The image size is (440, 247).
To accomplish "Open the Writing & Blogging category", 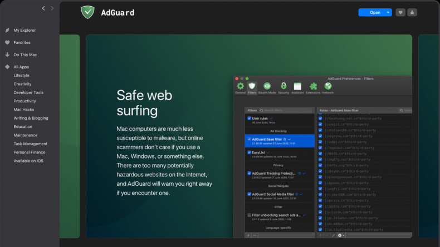I will 31,118.
